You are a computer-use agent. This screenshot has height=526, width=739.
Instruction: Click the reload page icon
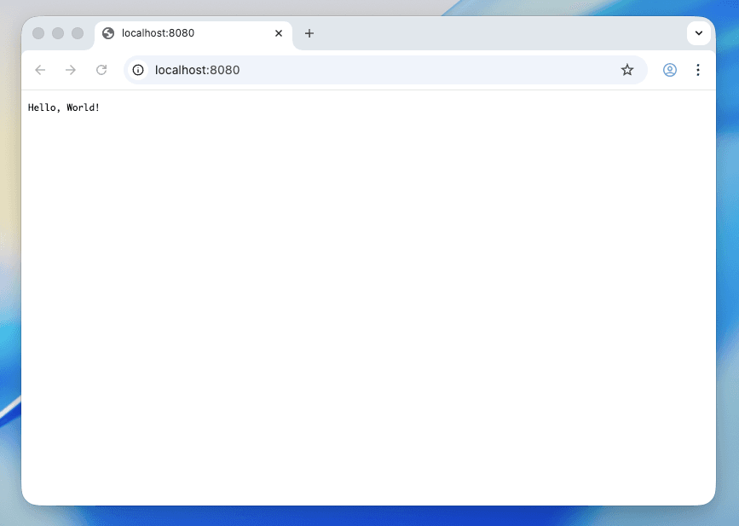tap(101, 70)
